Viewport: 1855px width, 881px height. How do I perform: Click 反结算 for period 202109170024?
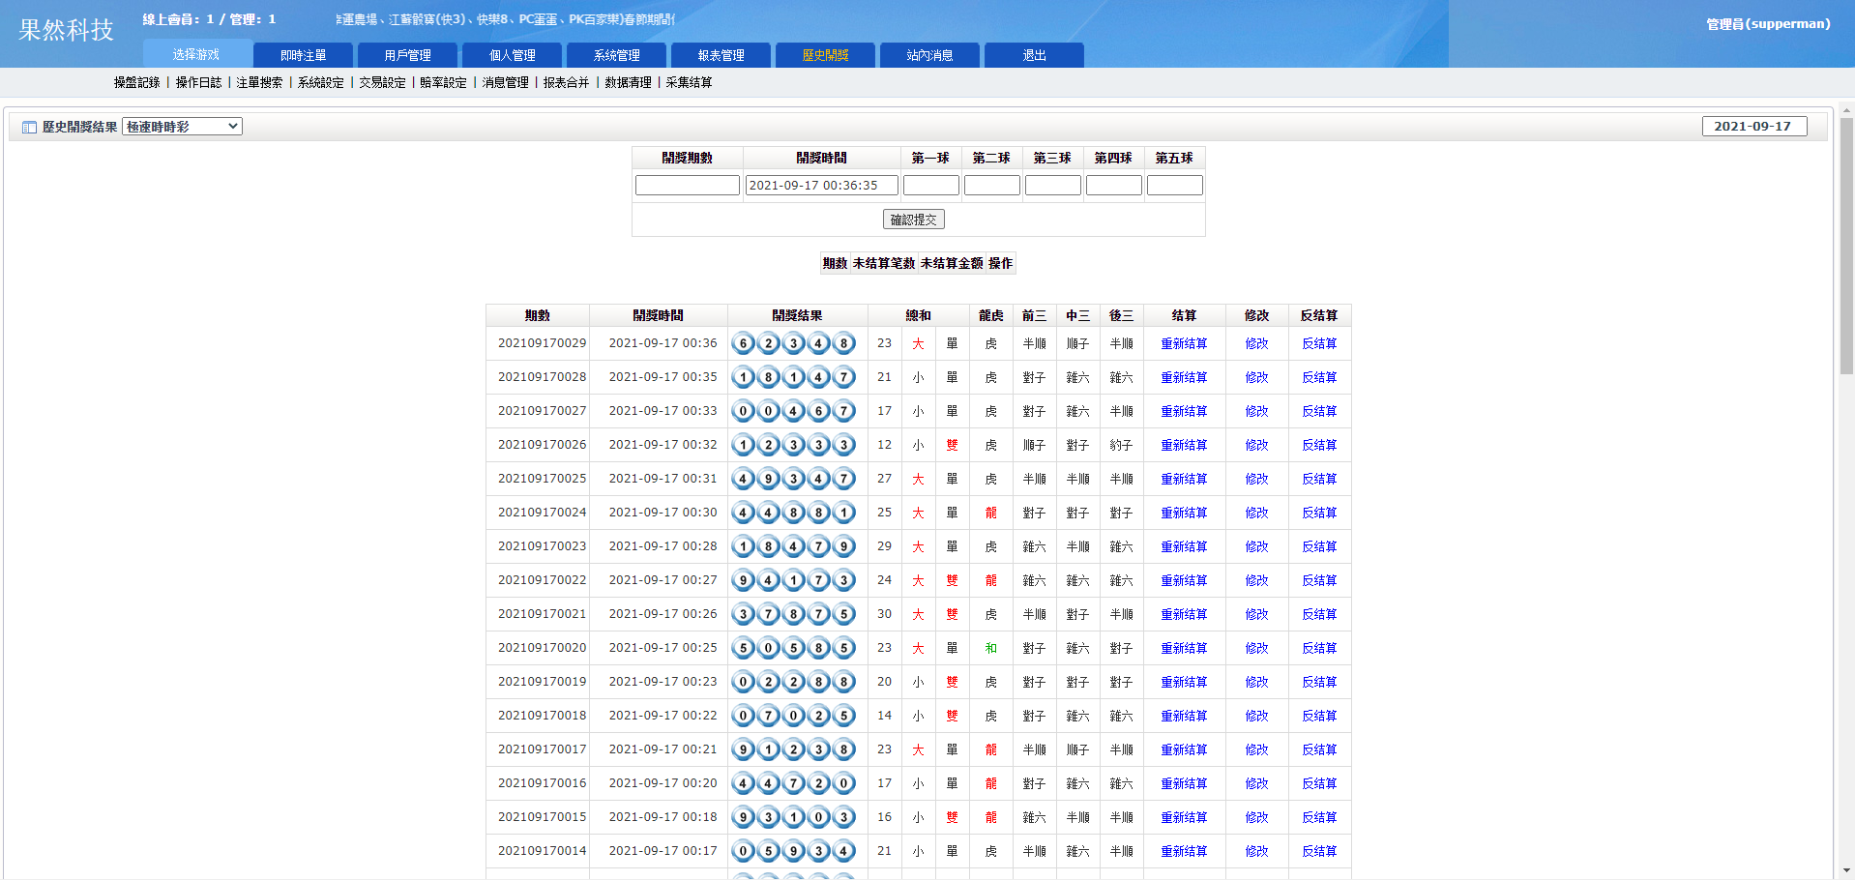pos(1319,513)
